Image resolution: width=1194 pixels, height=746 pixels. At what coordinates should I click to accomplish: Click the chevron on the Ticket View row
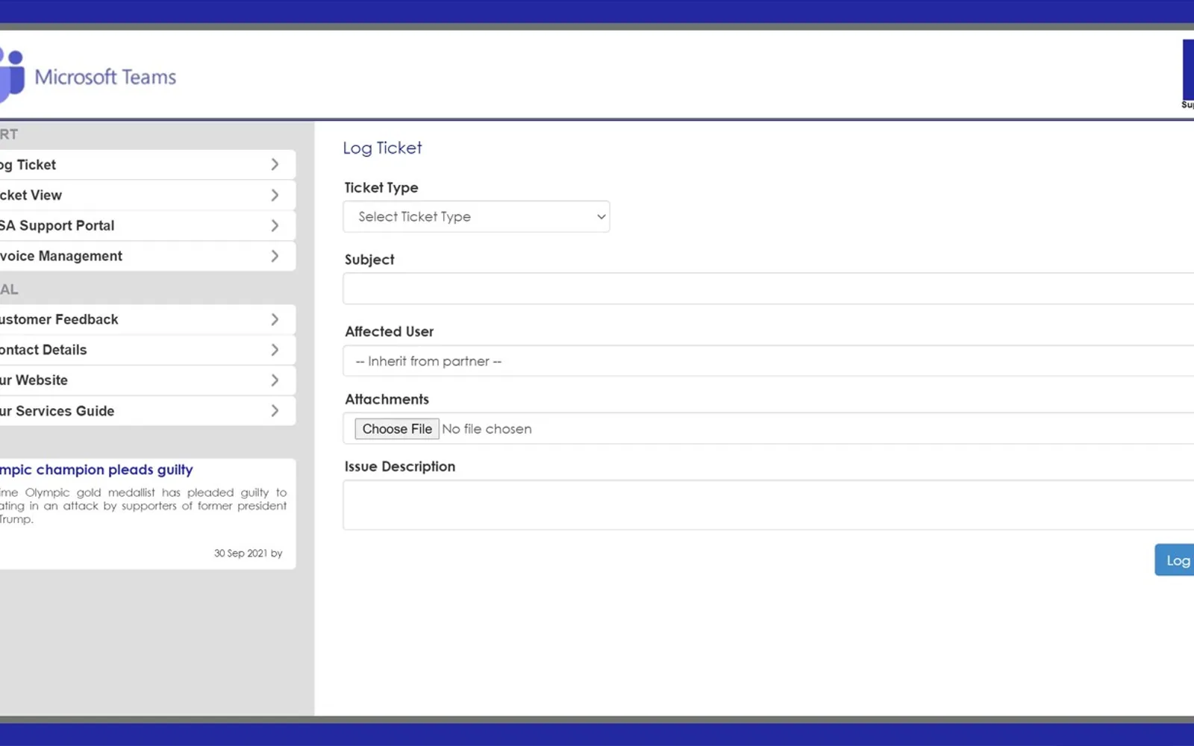(x=275, y=195)
